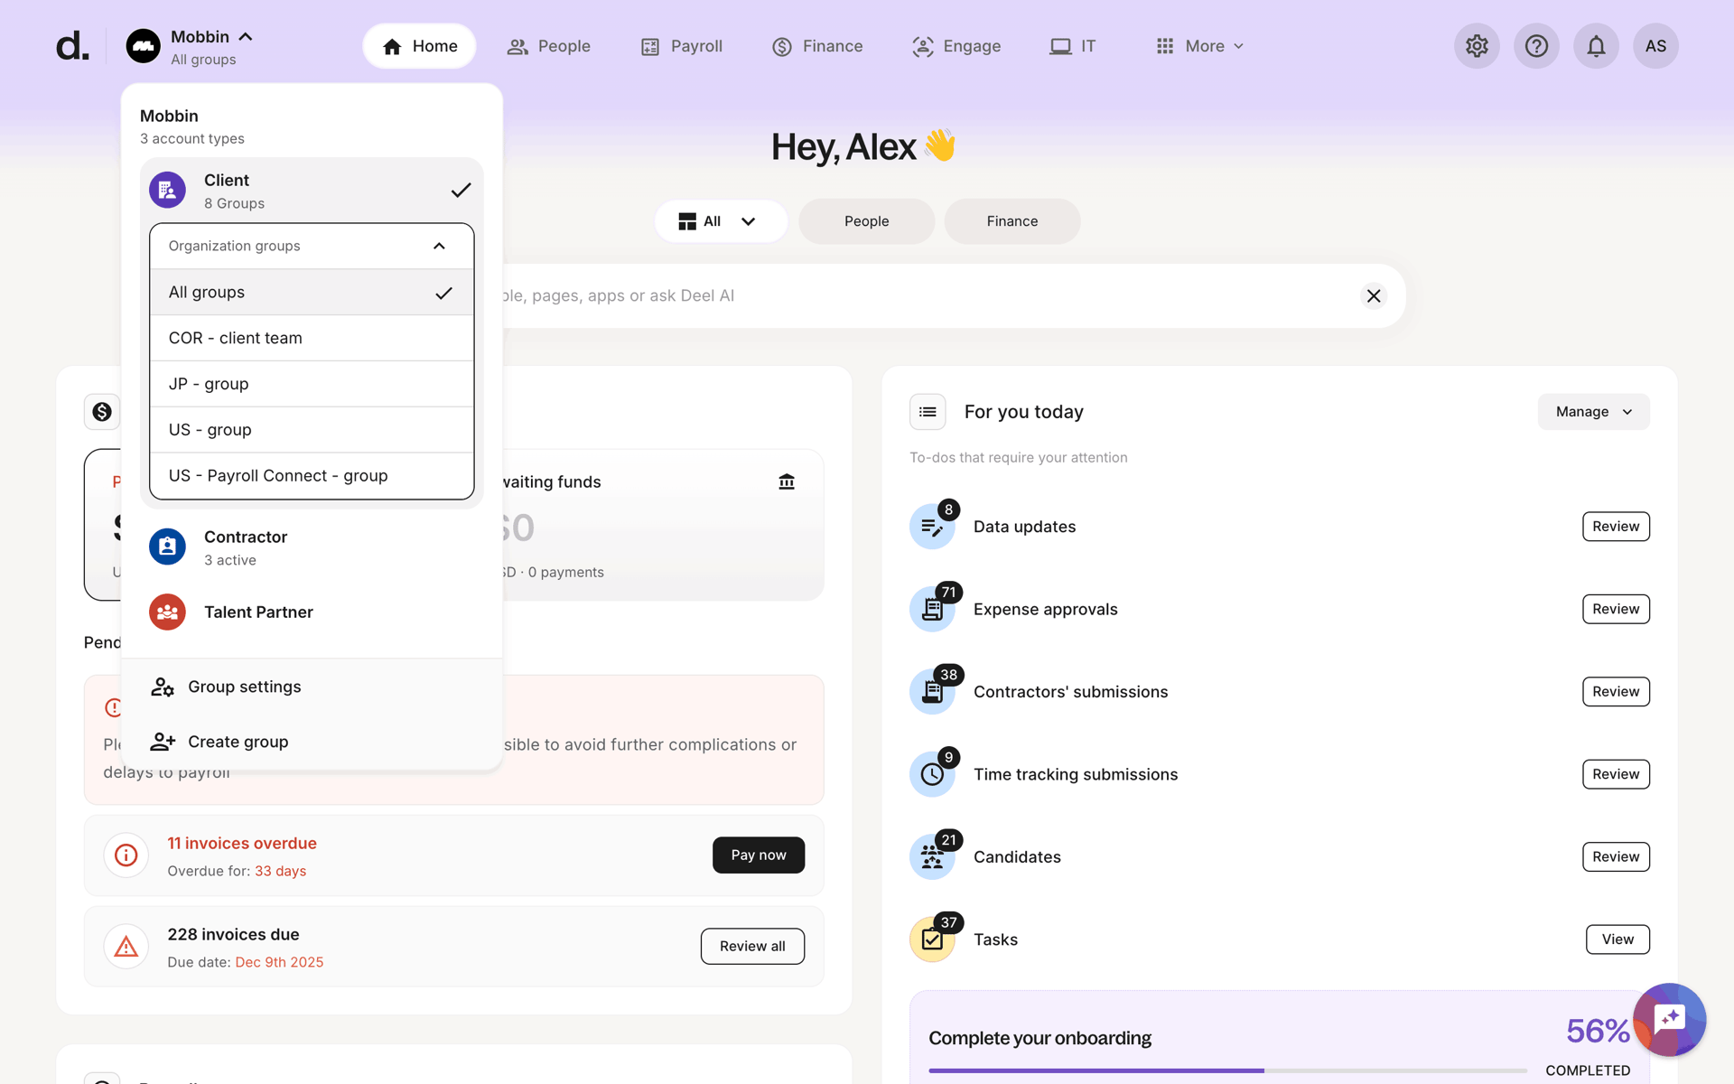Click the '228 invoices due' text
Screen dimensions: 1734x1084
[233, 935]
